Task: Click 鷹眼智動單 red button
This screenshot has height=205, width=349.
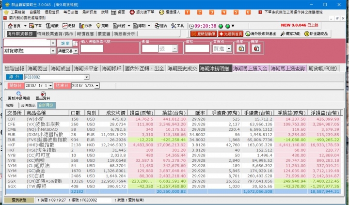Action: click(x=203, y=34)
